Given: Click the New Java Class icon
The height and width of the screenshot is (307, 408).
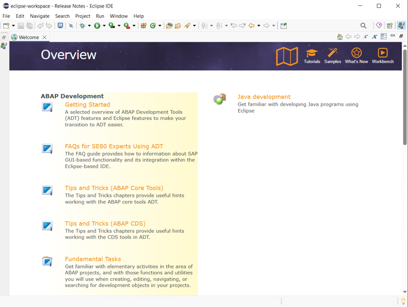Looking at the screenshot, I should point(153,25).
